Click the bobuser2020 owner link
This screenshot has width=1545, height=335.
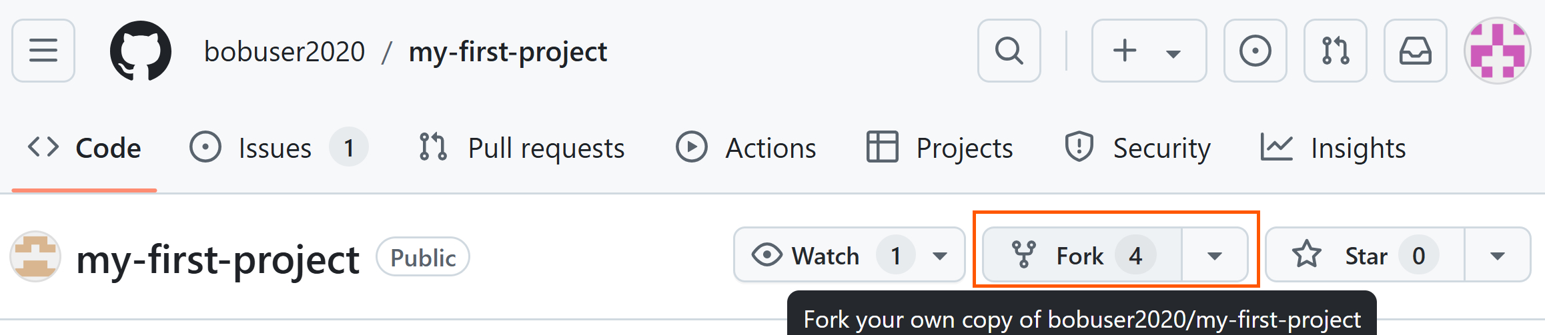284,51
